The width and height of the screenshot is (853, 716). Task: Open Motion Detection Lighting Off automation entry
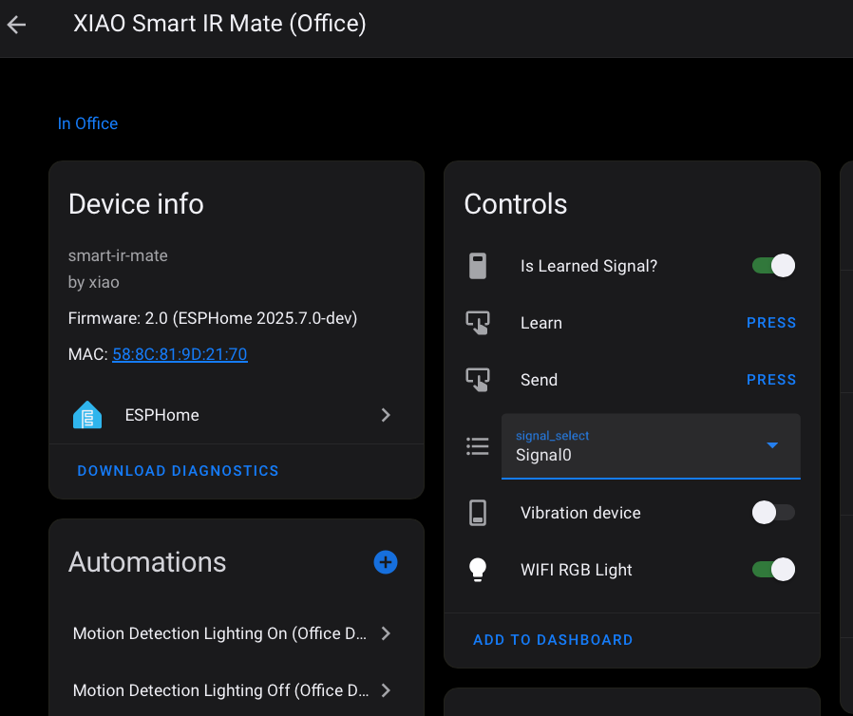pos(232,690)
